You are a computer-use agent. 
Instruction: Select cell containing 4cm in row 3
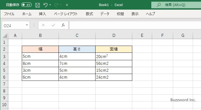77,56
